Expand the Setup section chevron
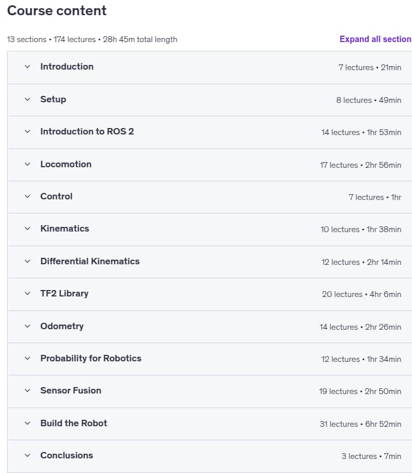The height and width of the screenshot is (473, 412). coord(27,99)
